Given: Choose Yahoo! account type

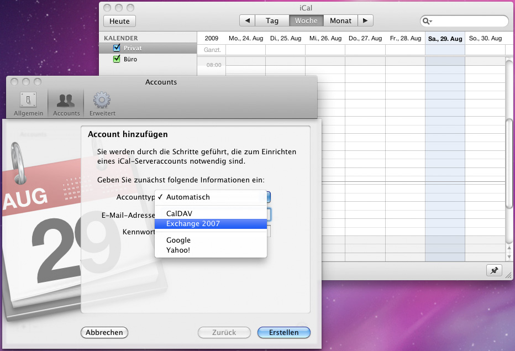Looking at the screenshot, I should (211, 250).
